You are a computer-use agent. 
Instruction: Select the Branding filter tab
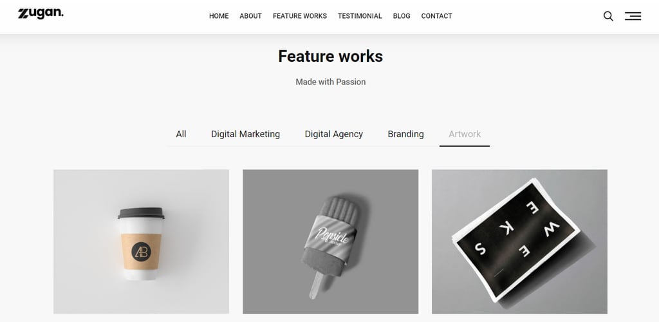405,134
